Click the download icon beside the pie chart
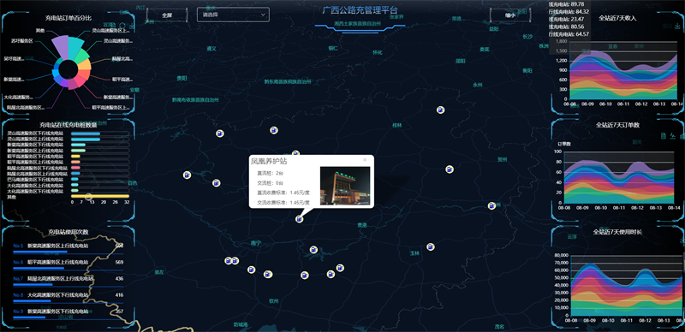685x332 pixels. click(x=133, y=26)
